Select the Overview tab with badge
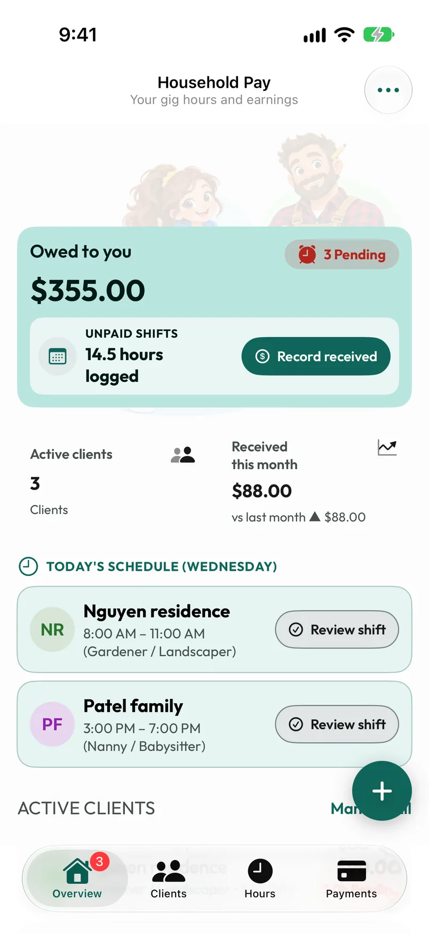Viewport: 429px width, 934px height. pos(77,878)
